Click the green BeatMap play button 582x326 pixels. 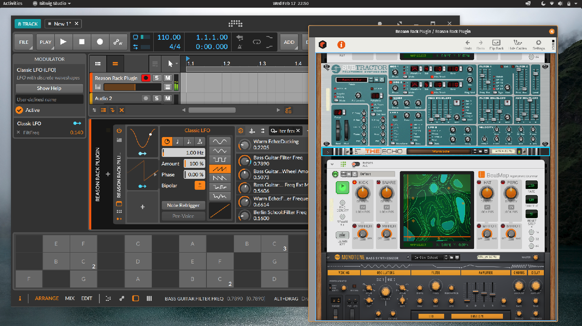pos(342,188)
